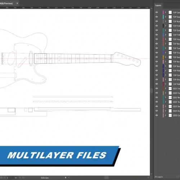The image size is (180, 180).
Task: Open the artboard navigation dropdown arrow
Action: [16, 178]
